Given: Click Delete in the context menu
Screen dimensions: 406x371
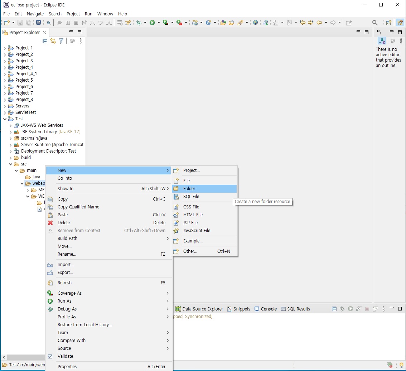Looking at the screenshot, I should coord(109,222).
